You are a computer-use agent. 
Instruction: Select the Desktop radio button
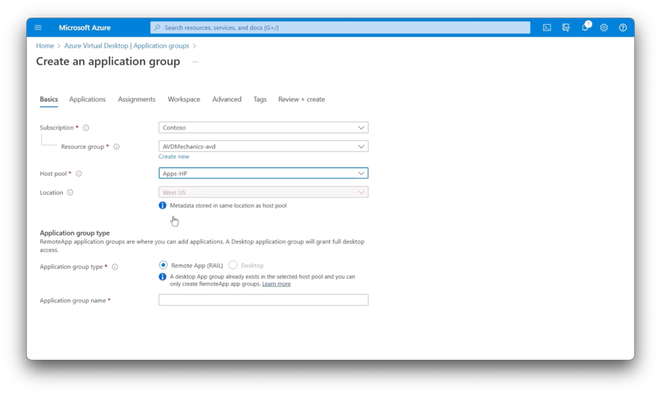[233, 265]
